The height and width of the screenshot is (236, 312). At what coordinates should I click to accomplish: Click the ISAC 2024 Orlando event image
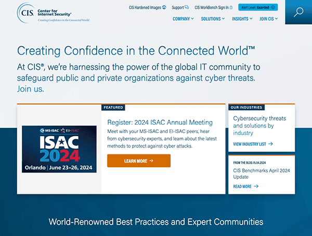click(x=59, y=149)
